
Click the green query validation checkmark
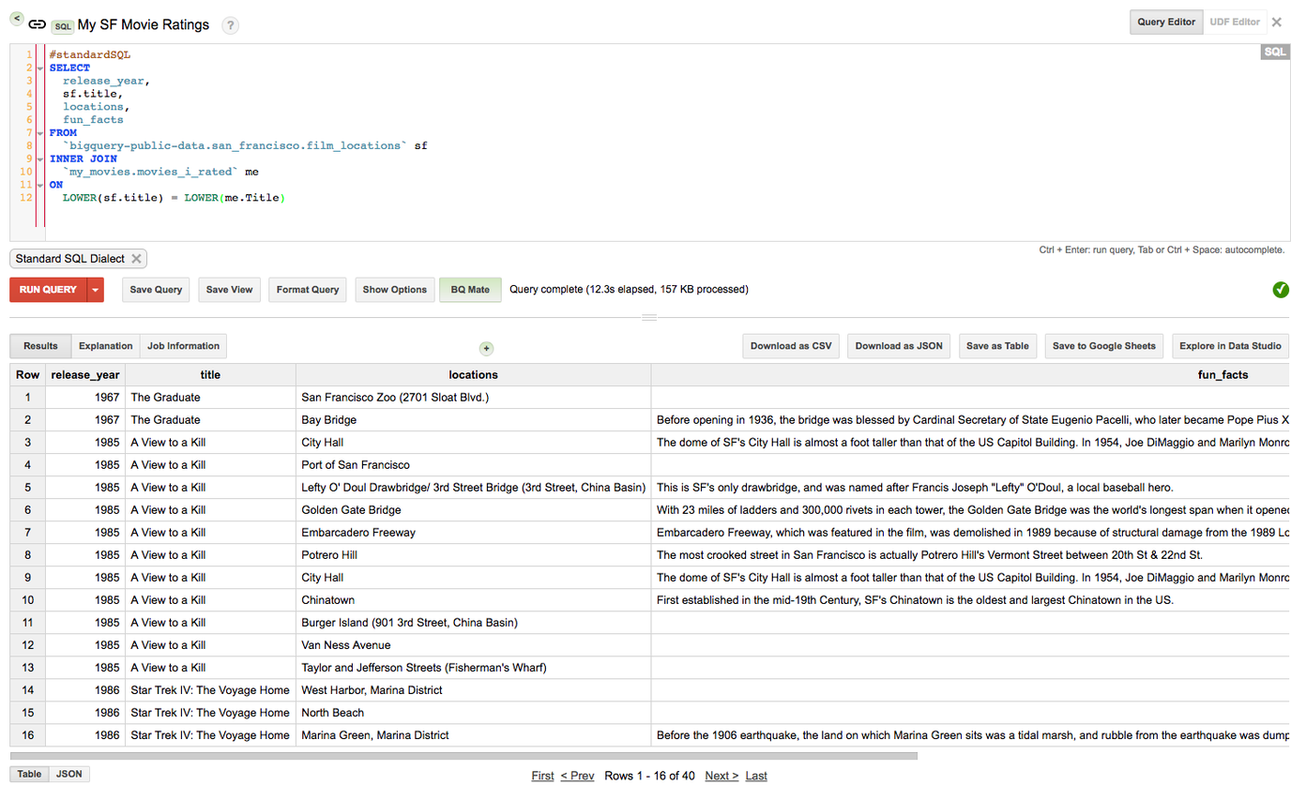pos(1281,290)
